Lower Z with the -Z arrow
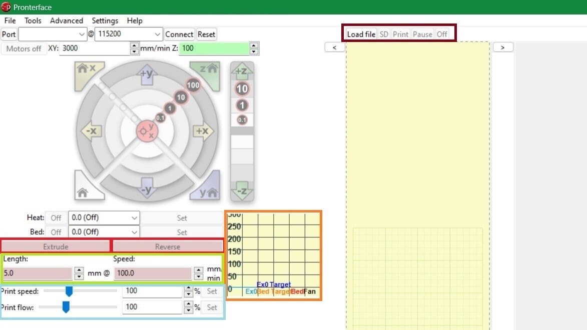This screenshot has height=330, width=587. (242, 190)
